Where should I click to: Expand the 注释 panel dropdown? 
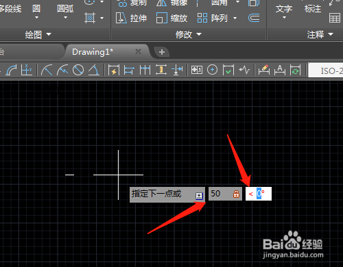tap(331, 34)
